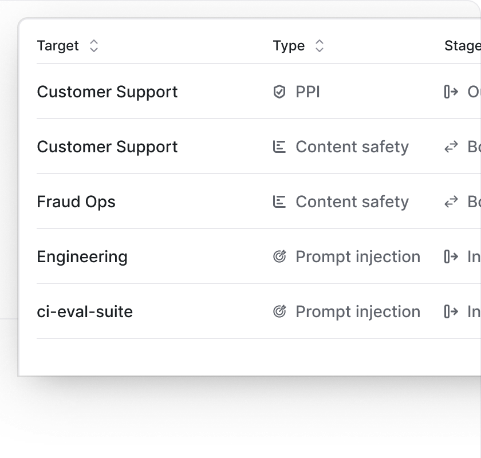Viewport: 481px width, 458px height.
Task: Click the Stage column header
Action: pos(463,46)
